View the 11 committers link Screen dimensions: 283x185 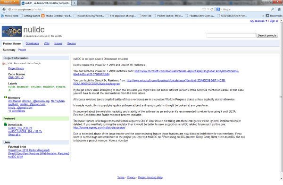pos(17,111)
